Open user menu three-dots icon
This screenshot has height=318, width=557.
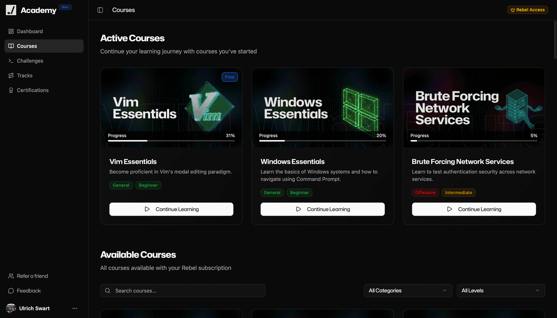point(75,308)
